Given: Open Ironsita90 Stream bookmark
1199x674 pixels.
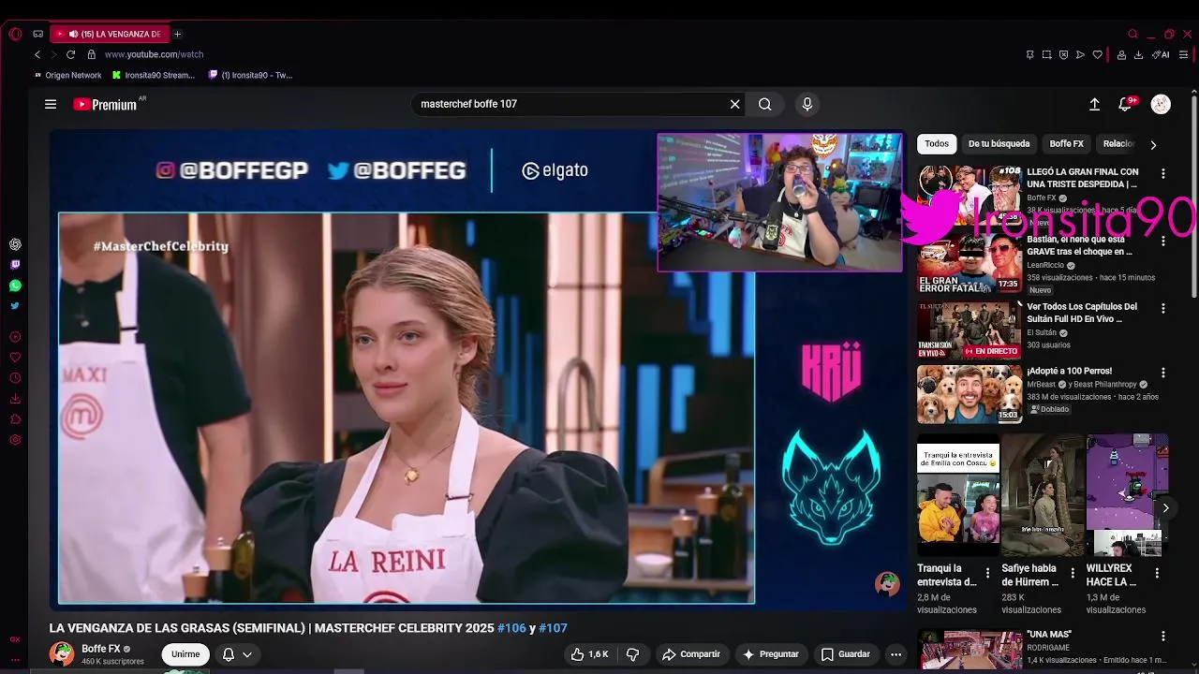Looking at the screenshot, I should [x=154, y=75].
